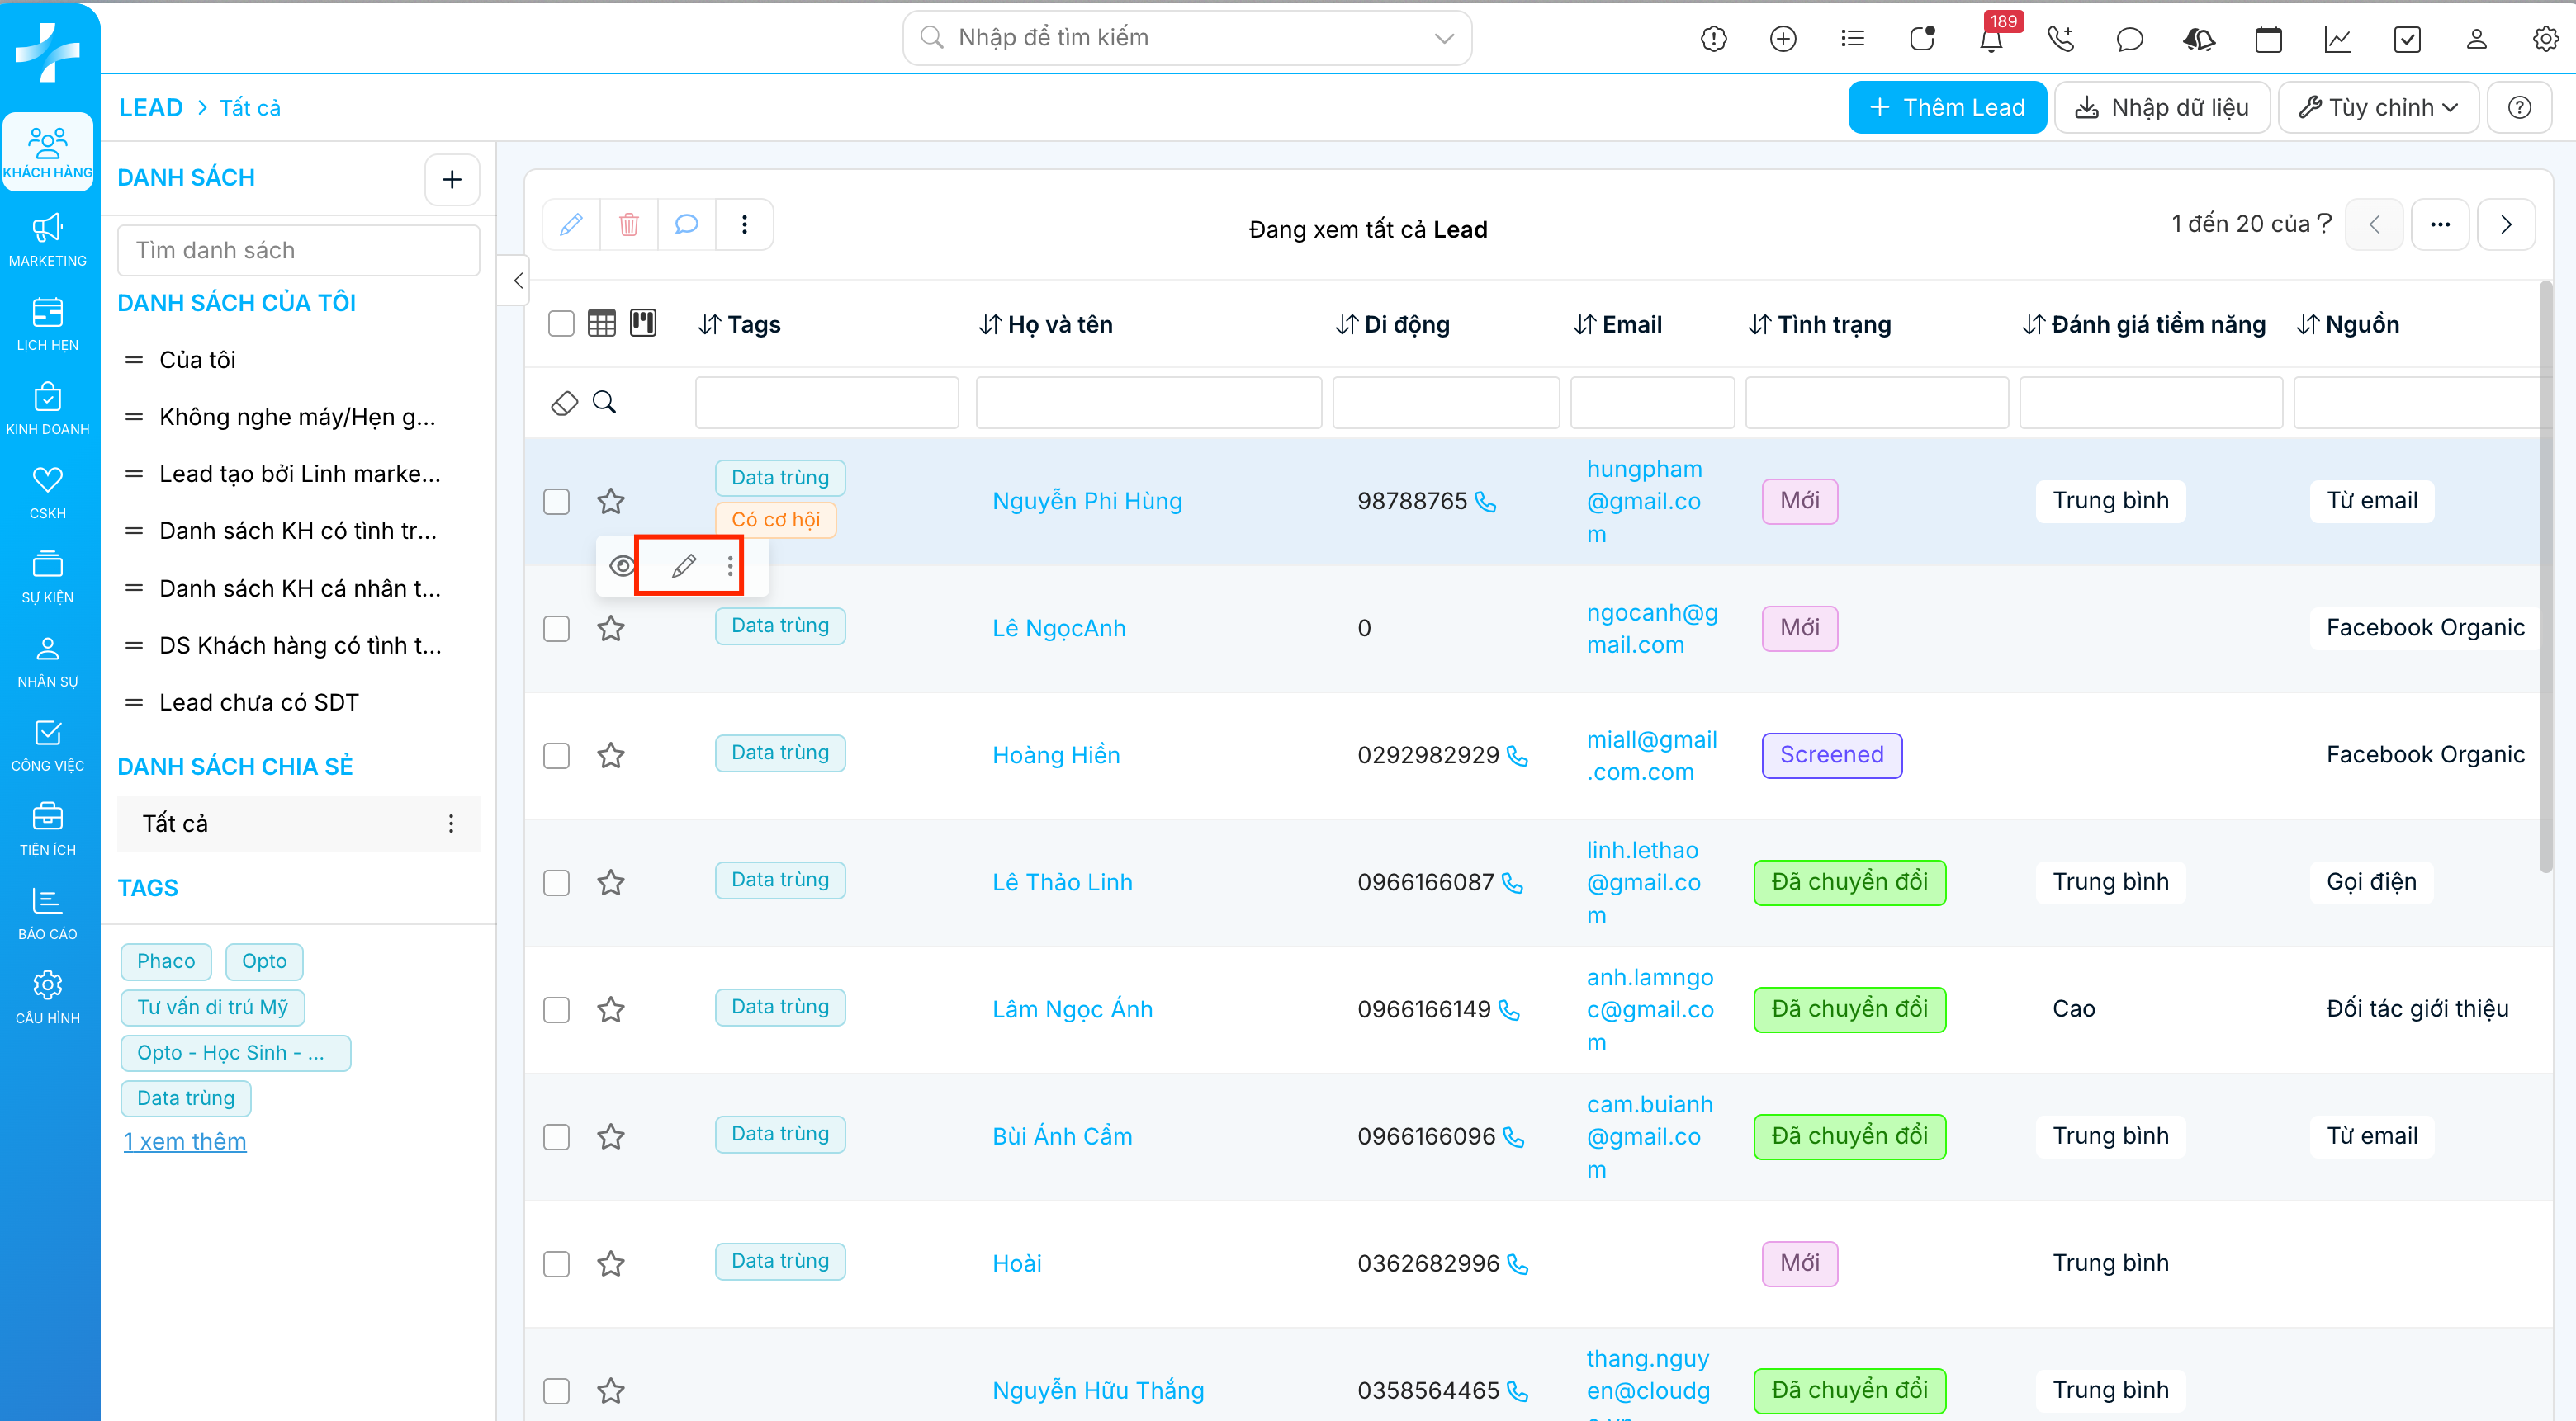
Task: Tick checkbox for Hoàng Hiền row
Action: click(x=556, y=755)
